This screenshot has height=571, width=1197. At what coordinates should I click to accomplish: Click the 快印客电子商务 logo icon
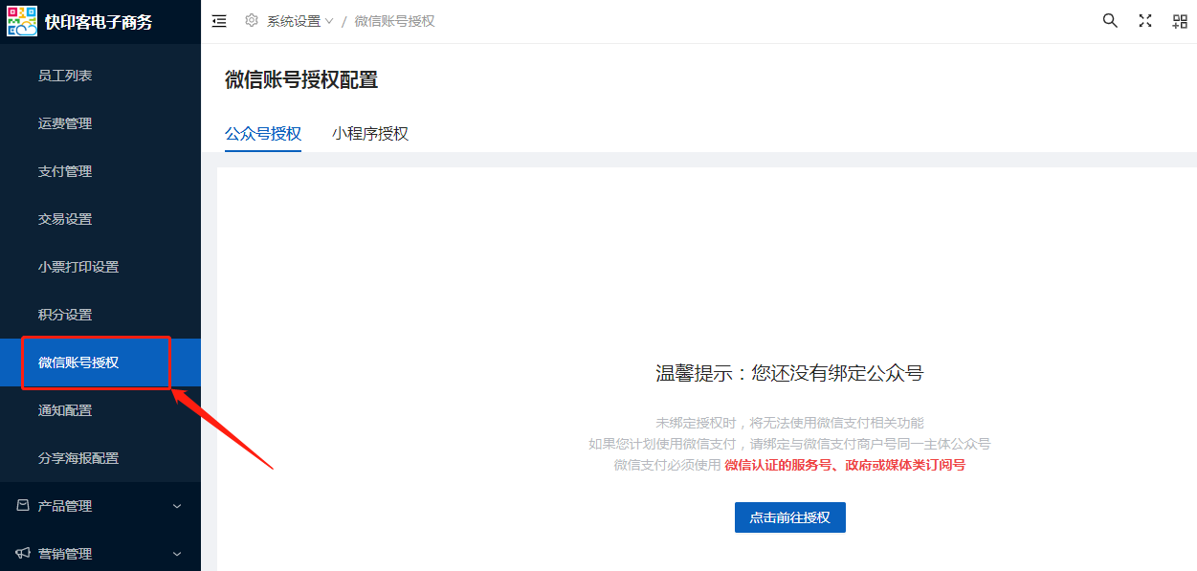tap(22, 21)
